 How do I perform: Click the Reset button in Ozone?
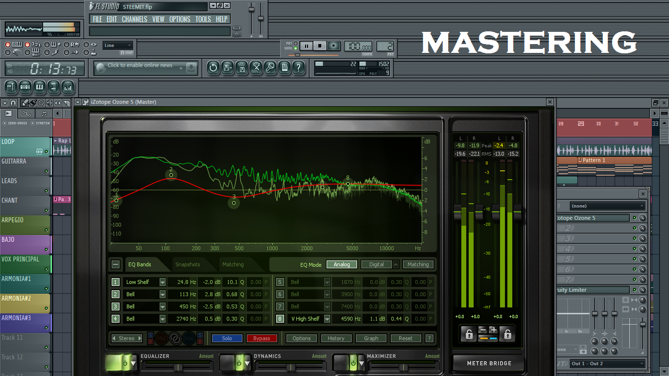(406, 338)
